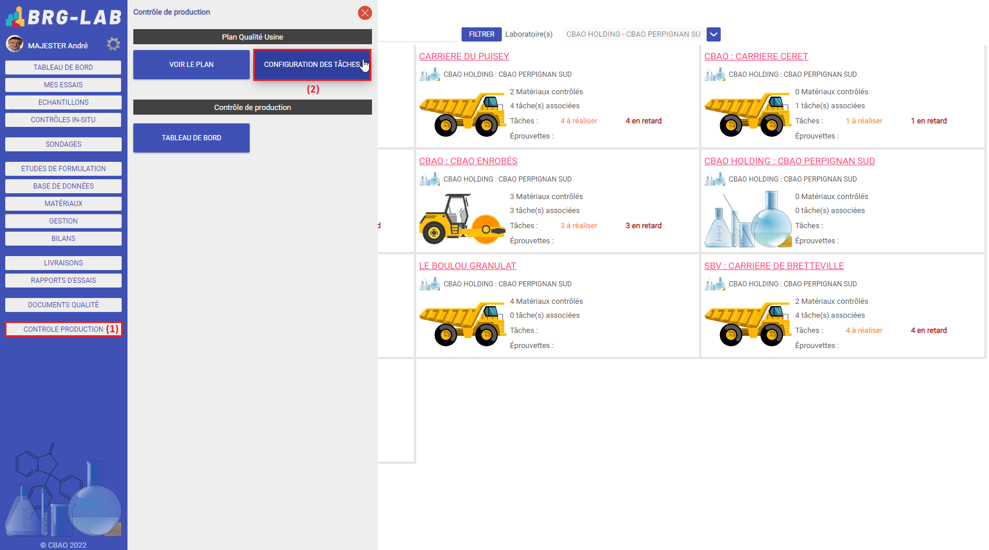Open BILANS menu

63,239
